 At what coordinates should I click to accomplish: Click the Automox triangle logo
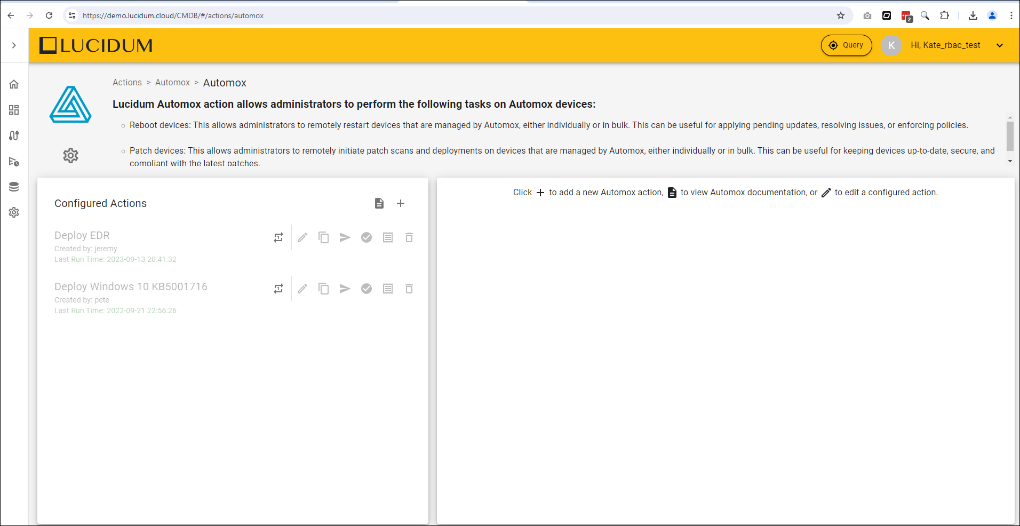tap(70, 105)
